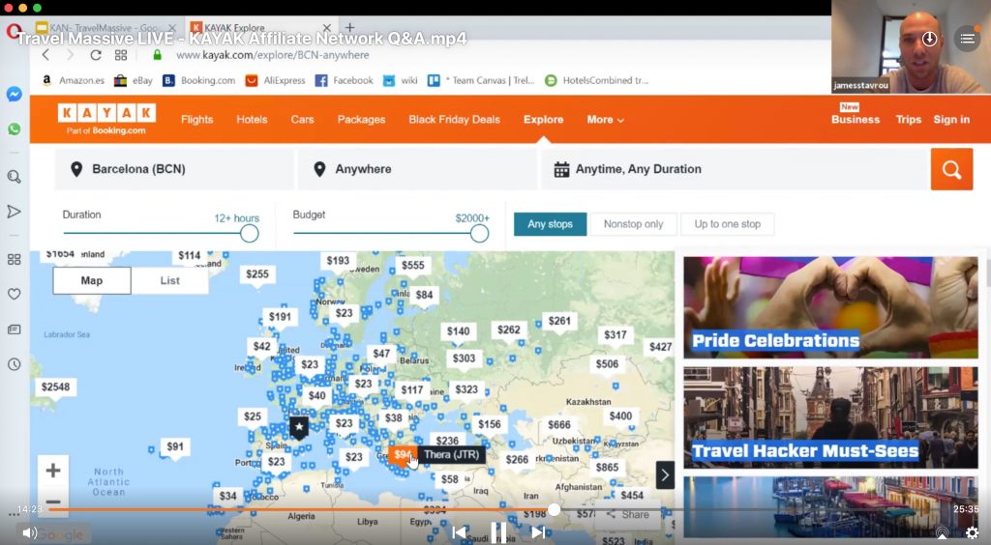
Task: Open Speed Dial grid in sidebar
Action: (x=14, y=259)
